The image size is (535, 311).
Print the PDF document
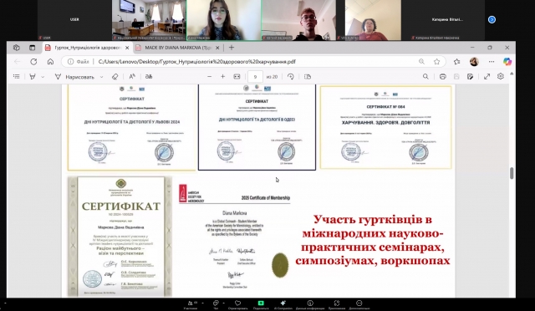[442, 76]
